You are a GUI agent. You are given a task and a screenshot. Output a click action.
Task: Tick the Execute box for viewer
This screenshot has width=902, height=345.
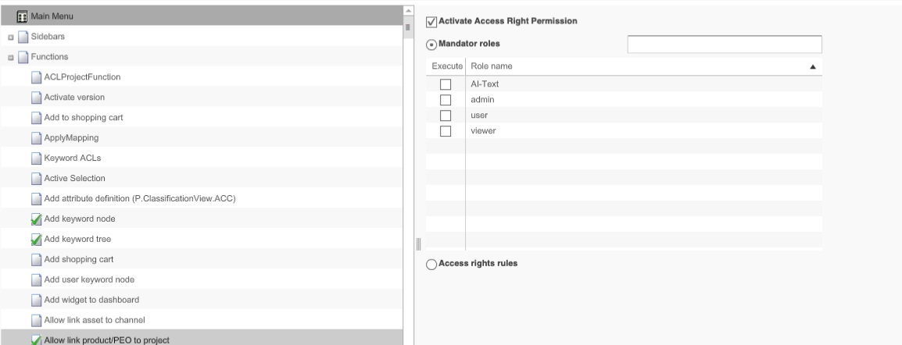coord(446,131)
